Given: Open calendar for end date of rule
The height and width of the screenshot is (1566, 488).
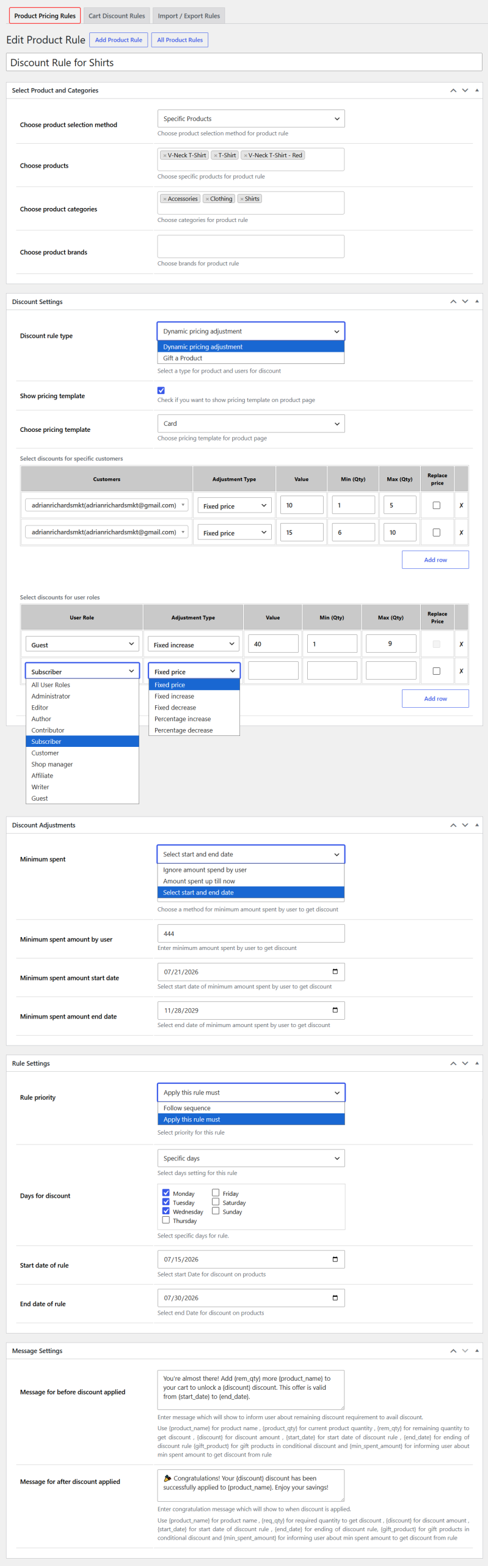Looking at the screenshot, I should [335, 1297].
